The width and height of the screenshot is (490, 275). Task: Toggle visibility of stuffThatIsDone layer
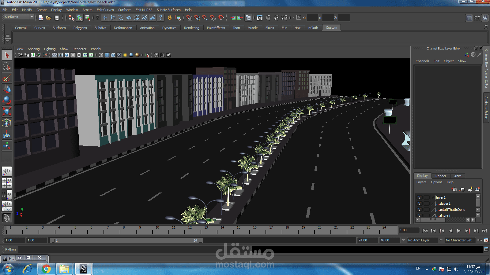tap(419, 210)
